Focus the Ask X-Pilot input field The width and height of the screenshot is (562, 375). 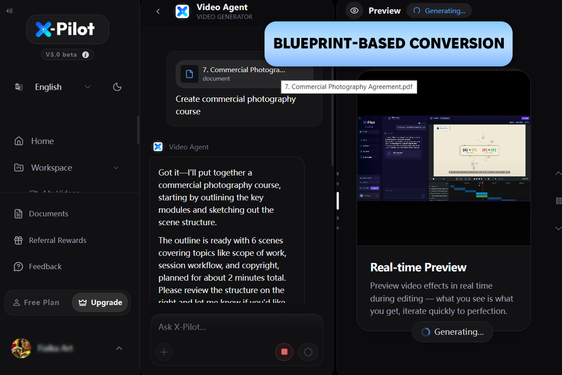pyautogui.click(x=237, y=327)
